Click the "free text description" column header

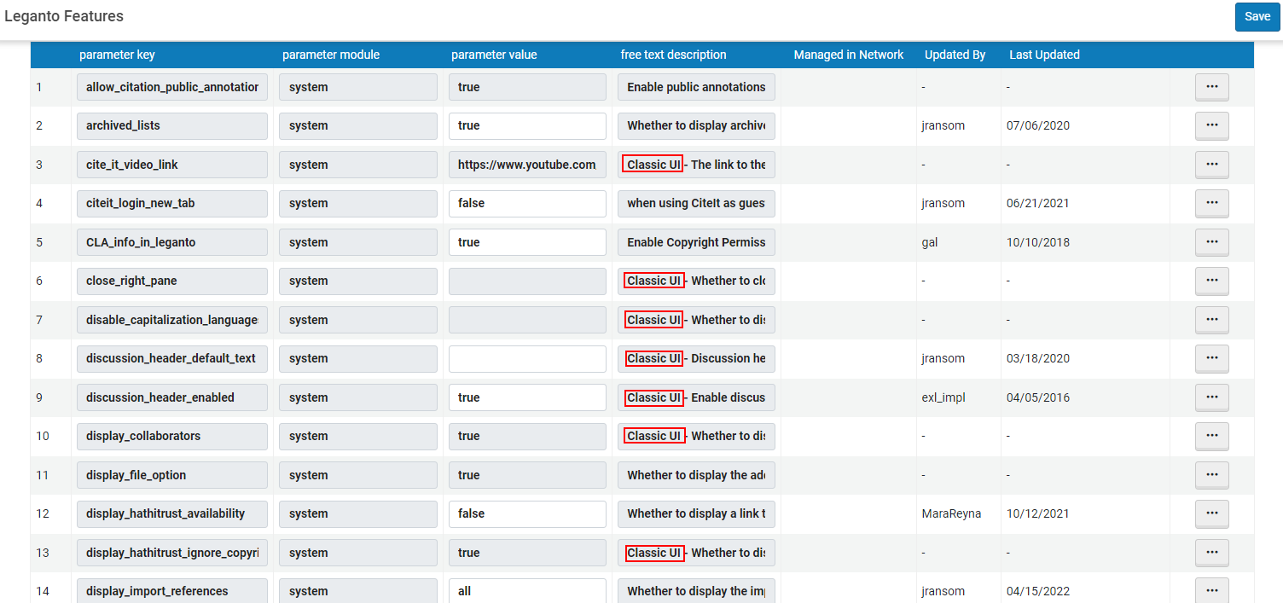pyautogui.click(x=674, y=55)
